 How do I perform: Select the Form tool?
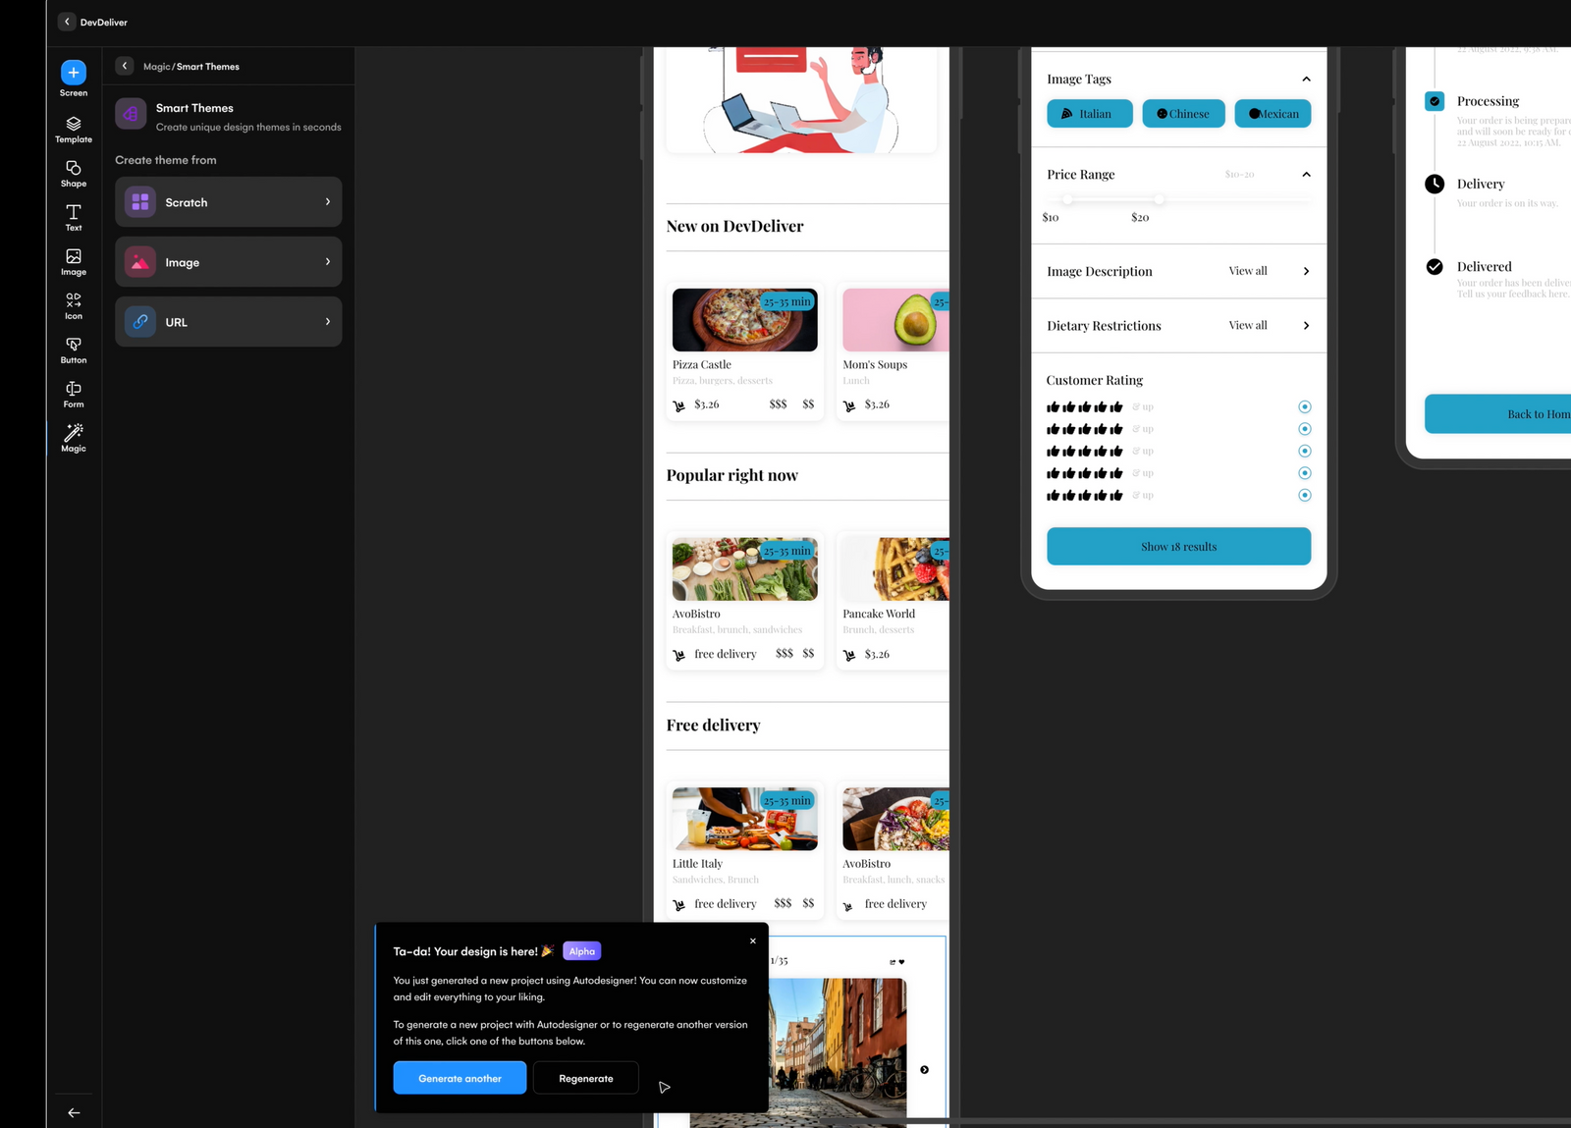click(x=73, y=394)
